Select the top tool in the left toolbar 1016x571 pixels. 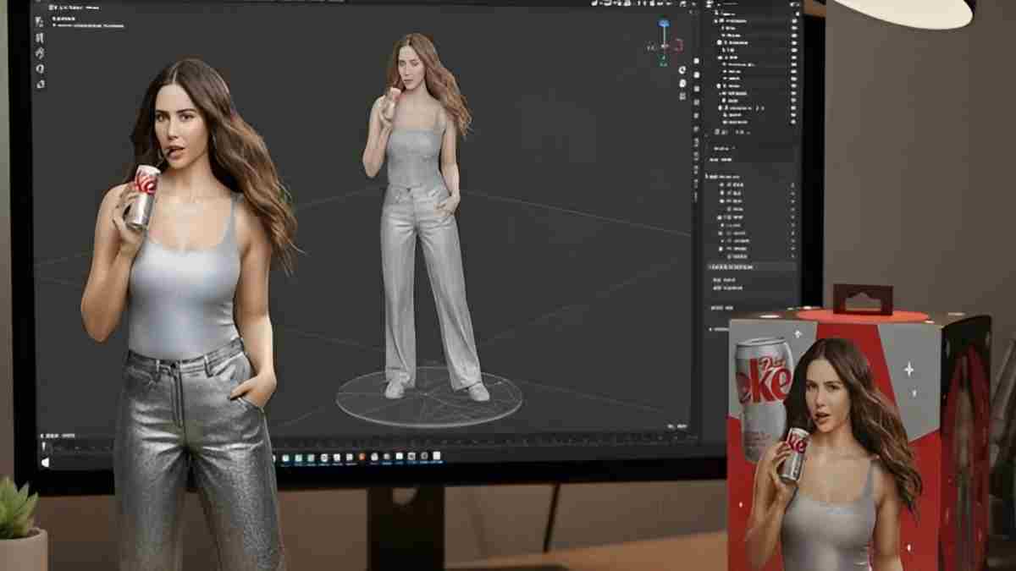click(x=40, y=21)
